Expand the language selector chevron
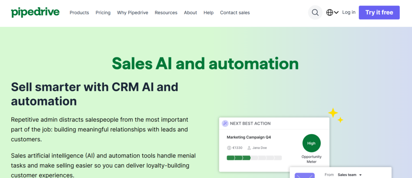 (x=336, y=12)
